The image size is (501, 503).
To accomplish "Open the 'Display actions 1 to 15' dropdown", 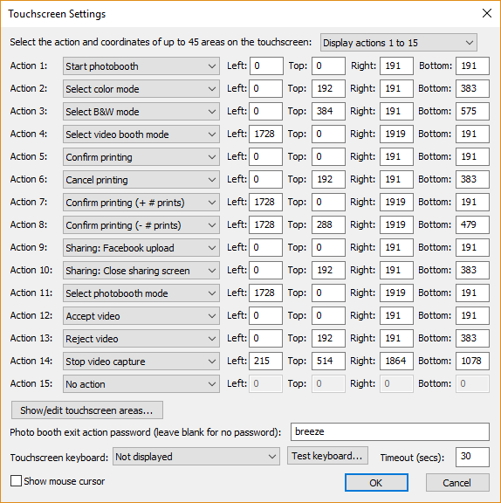I will [x=398, y=43].
